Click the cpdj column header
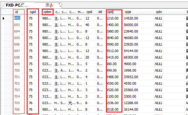The width and height of the screenshot is (188, 115). coord(110,12)
